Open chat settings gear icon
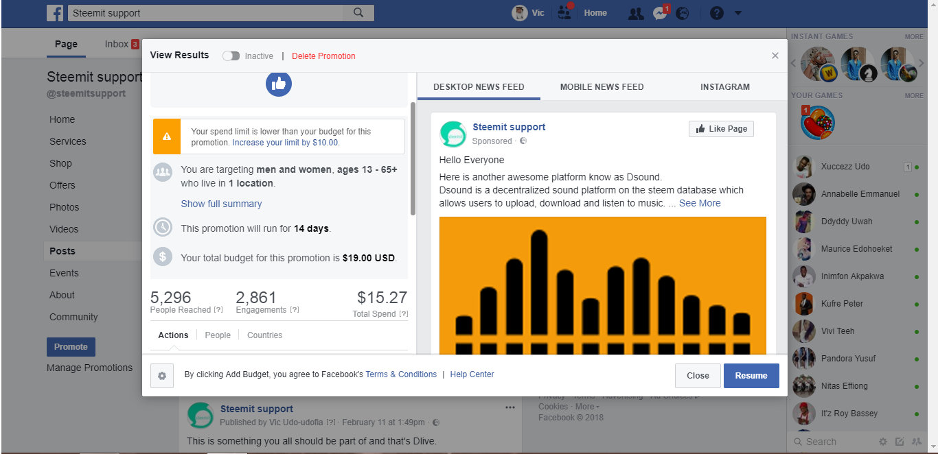 pyautogui.click(x=884, y=442)
